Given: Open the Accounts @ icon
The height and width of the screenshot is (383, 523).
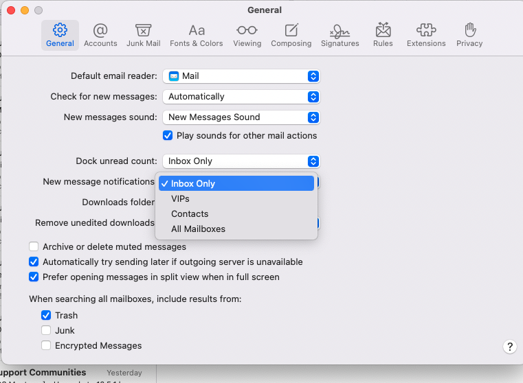Looking at the screenshot, I should [x=100, y=30].
